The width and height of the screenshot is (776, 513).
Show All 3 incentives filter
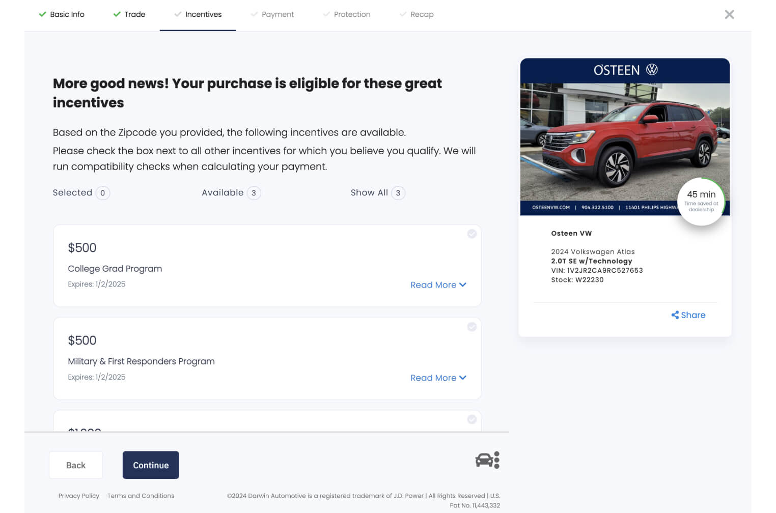point(378,193)
